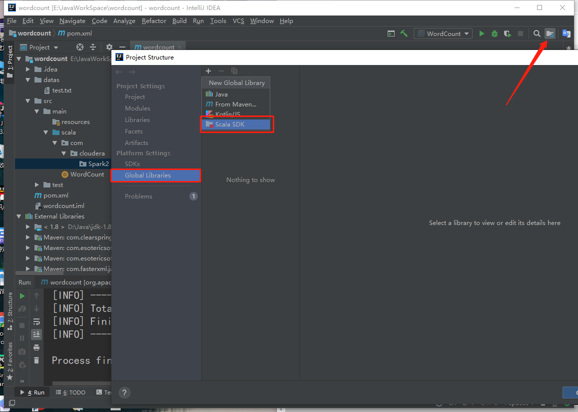
Task: Expand the test folder
Action: pyautogui.click(x=37, y=185)
